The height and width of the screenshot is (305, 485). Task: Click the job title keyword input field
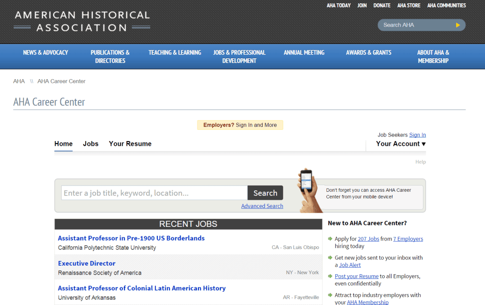pyautogui.click(x=154, y=193)
